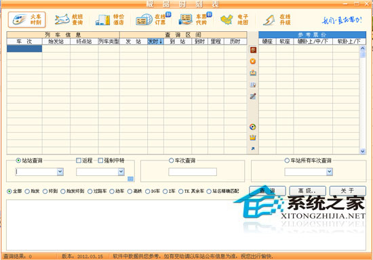Sort by the 发站 column header

[x=134, y=41]
